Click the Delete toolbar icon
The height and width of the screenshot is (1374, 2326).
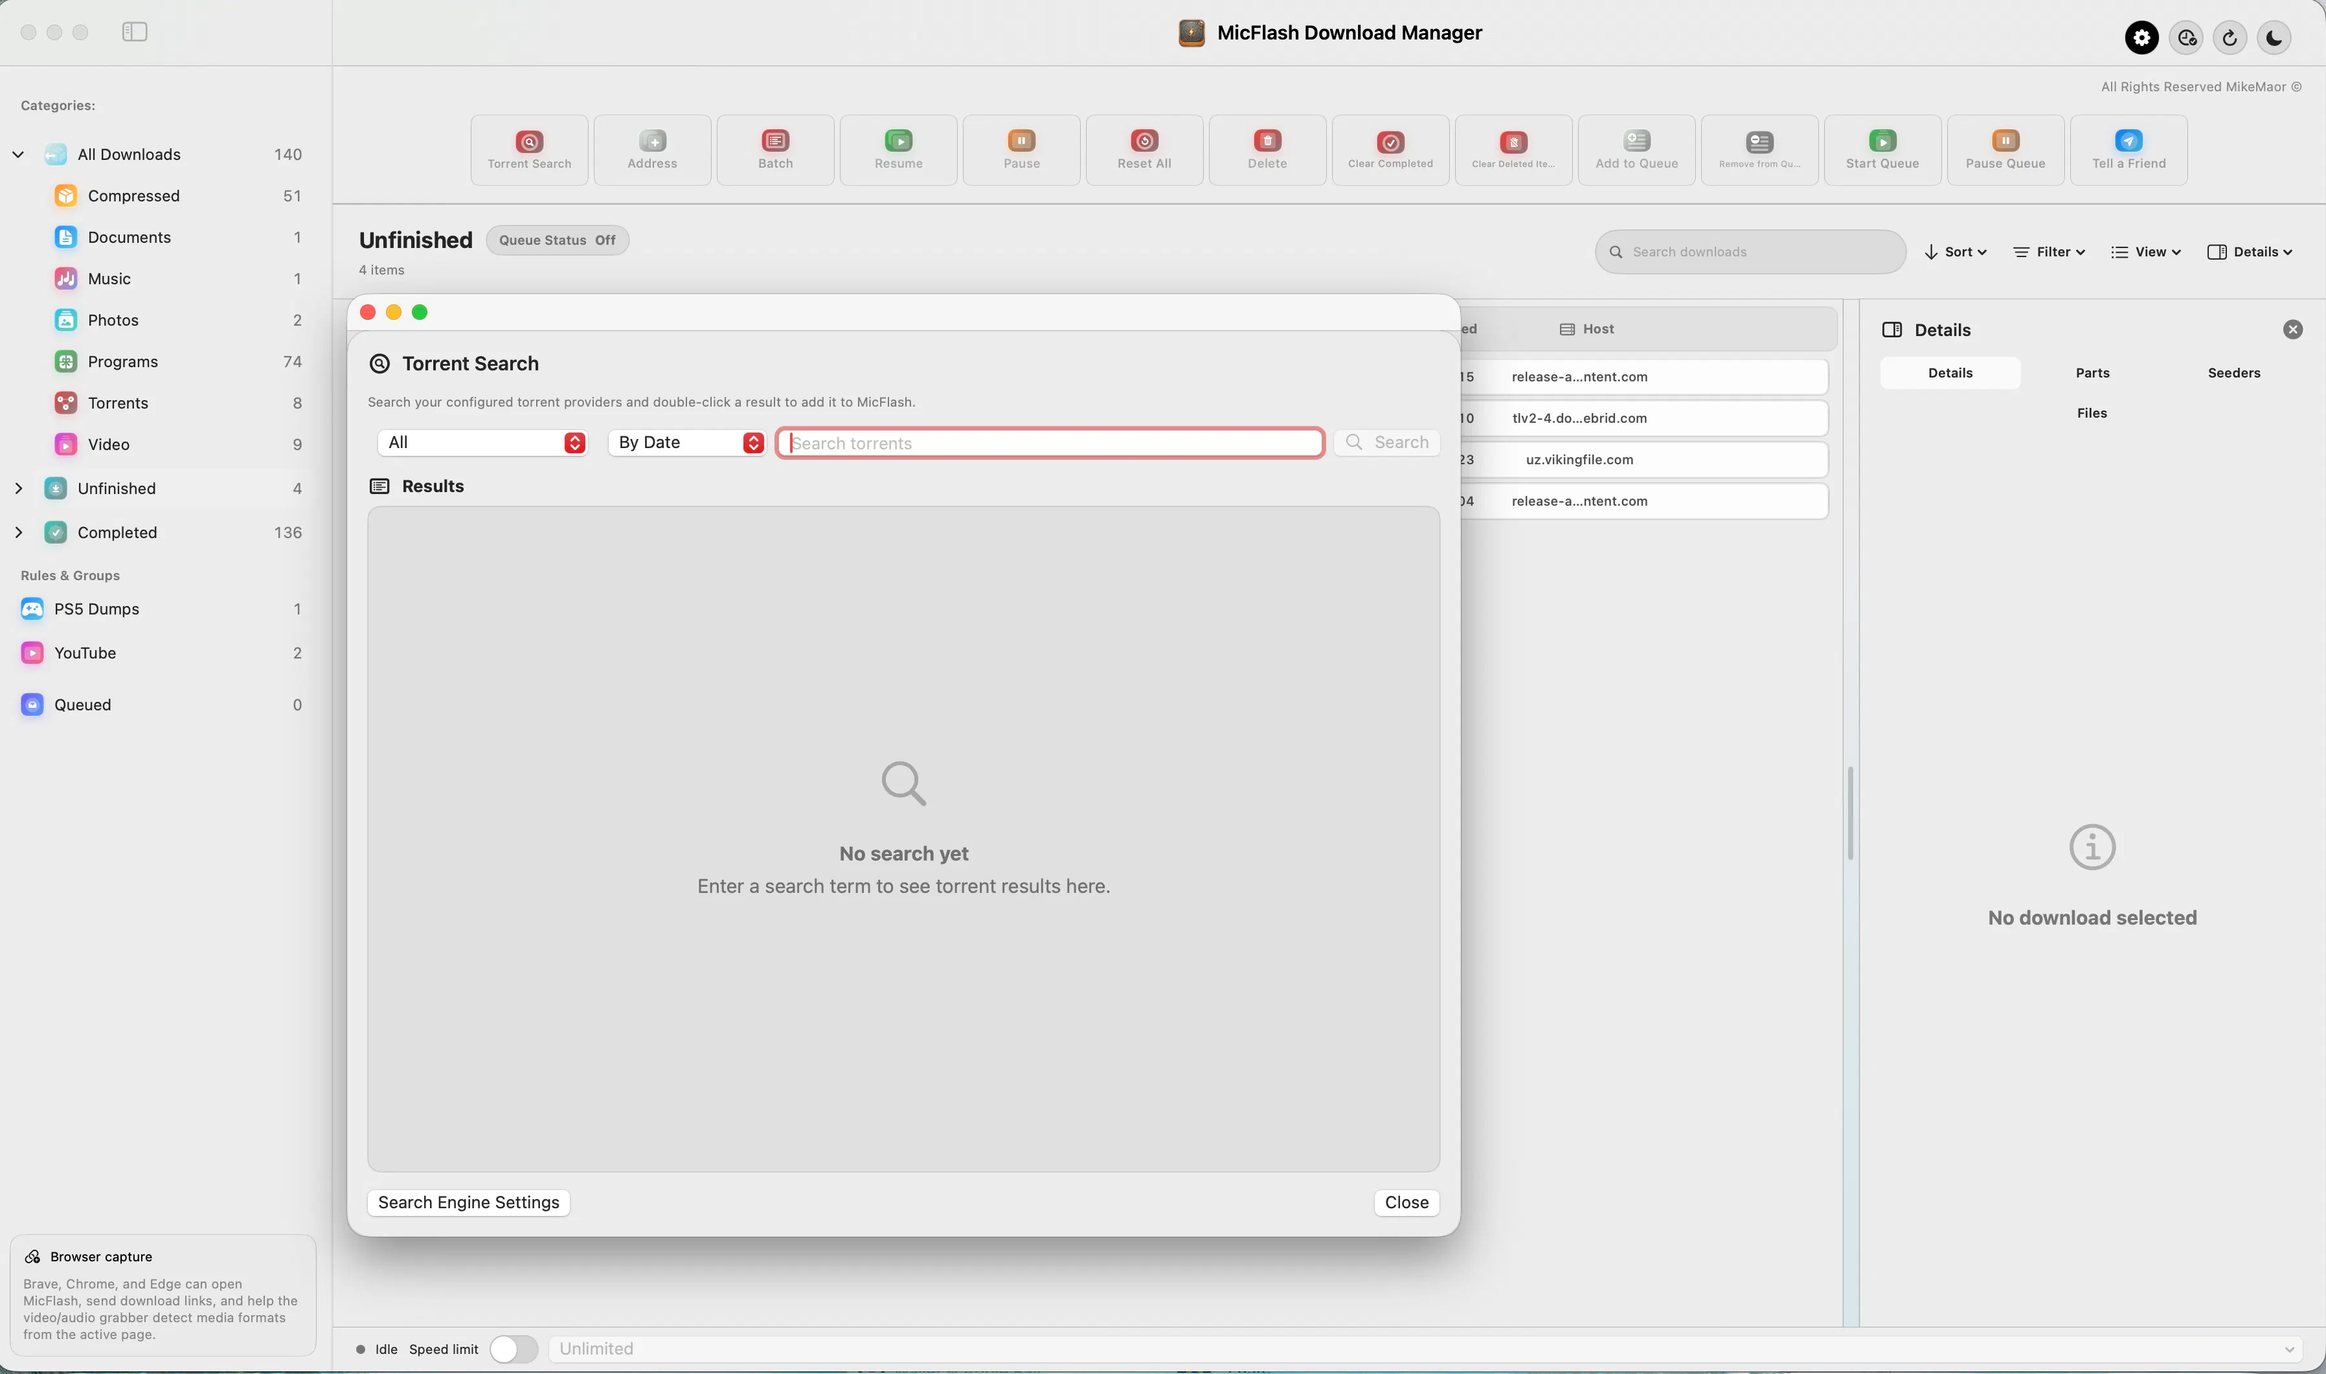(1268, 150)
